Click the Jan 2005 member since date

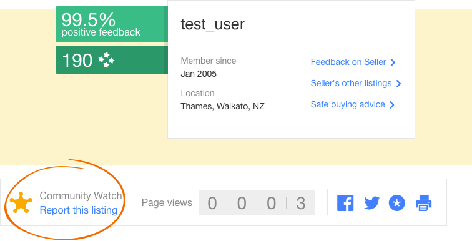tap(199, 74)
